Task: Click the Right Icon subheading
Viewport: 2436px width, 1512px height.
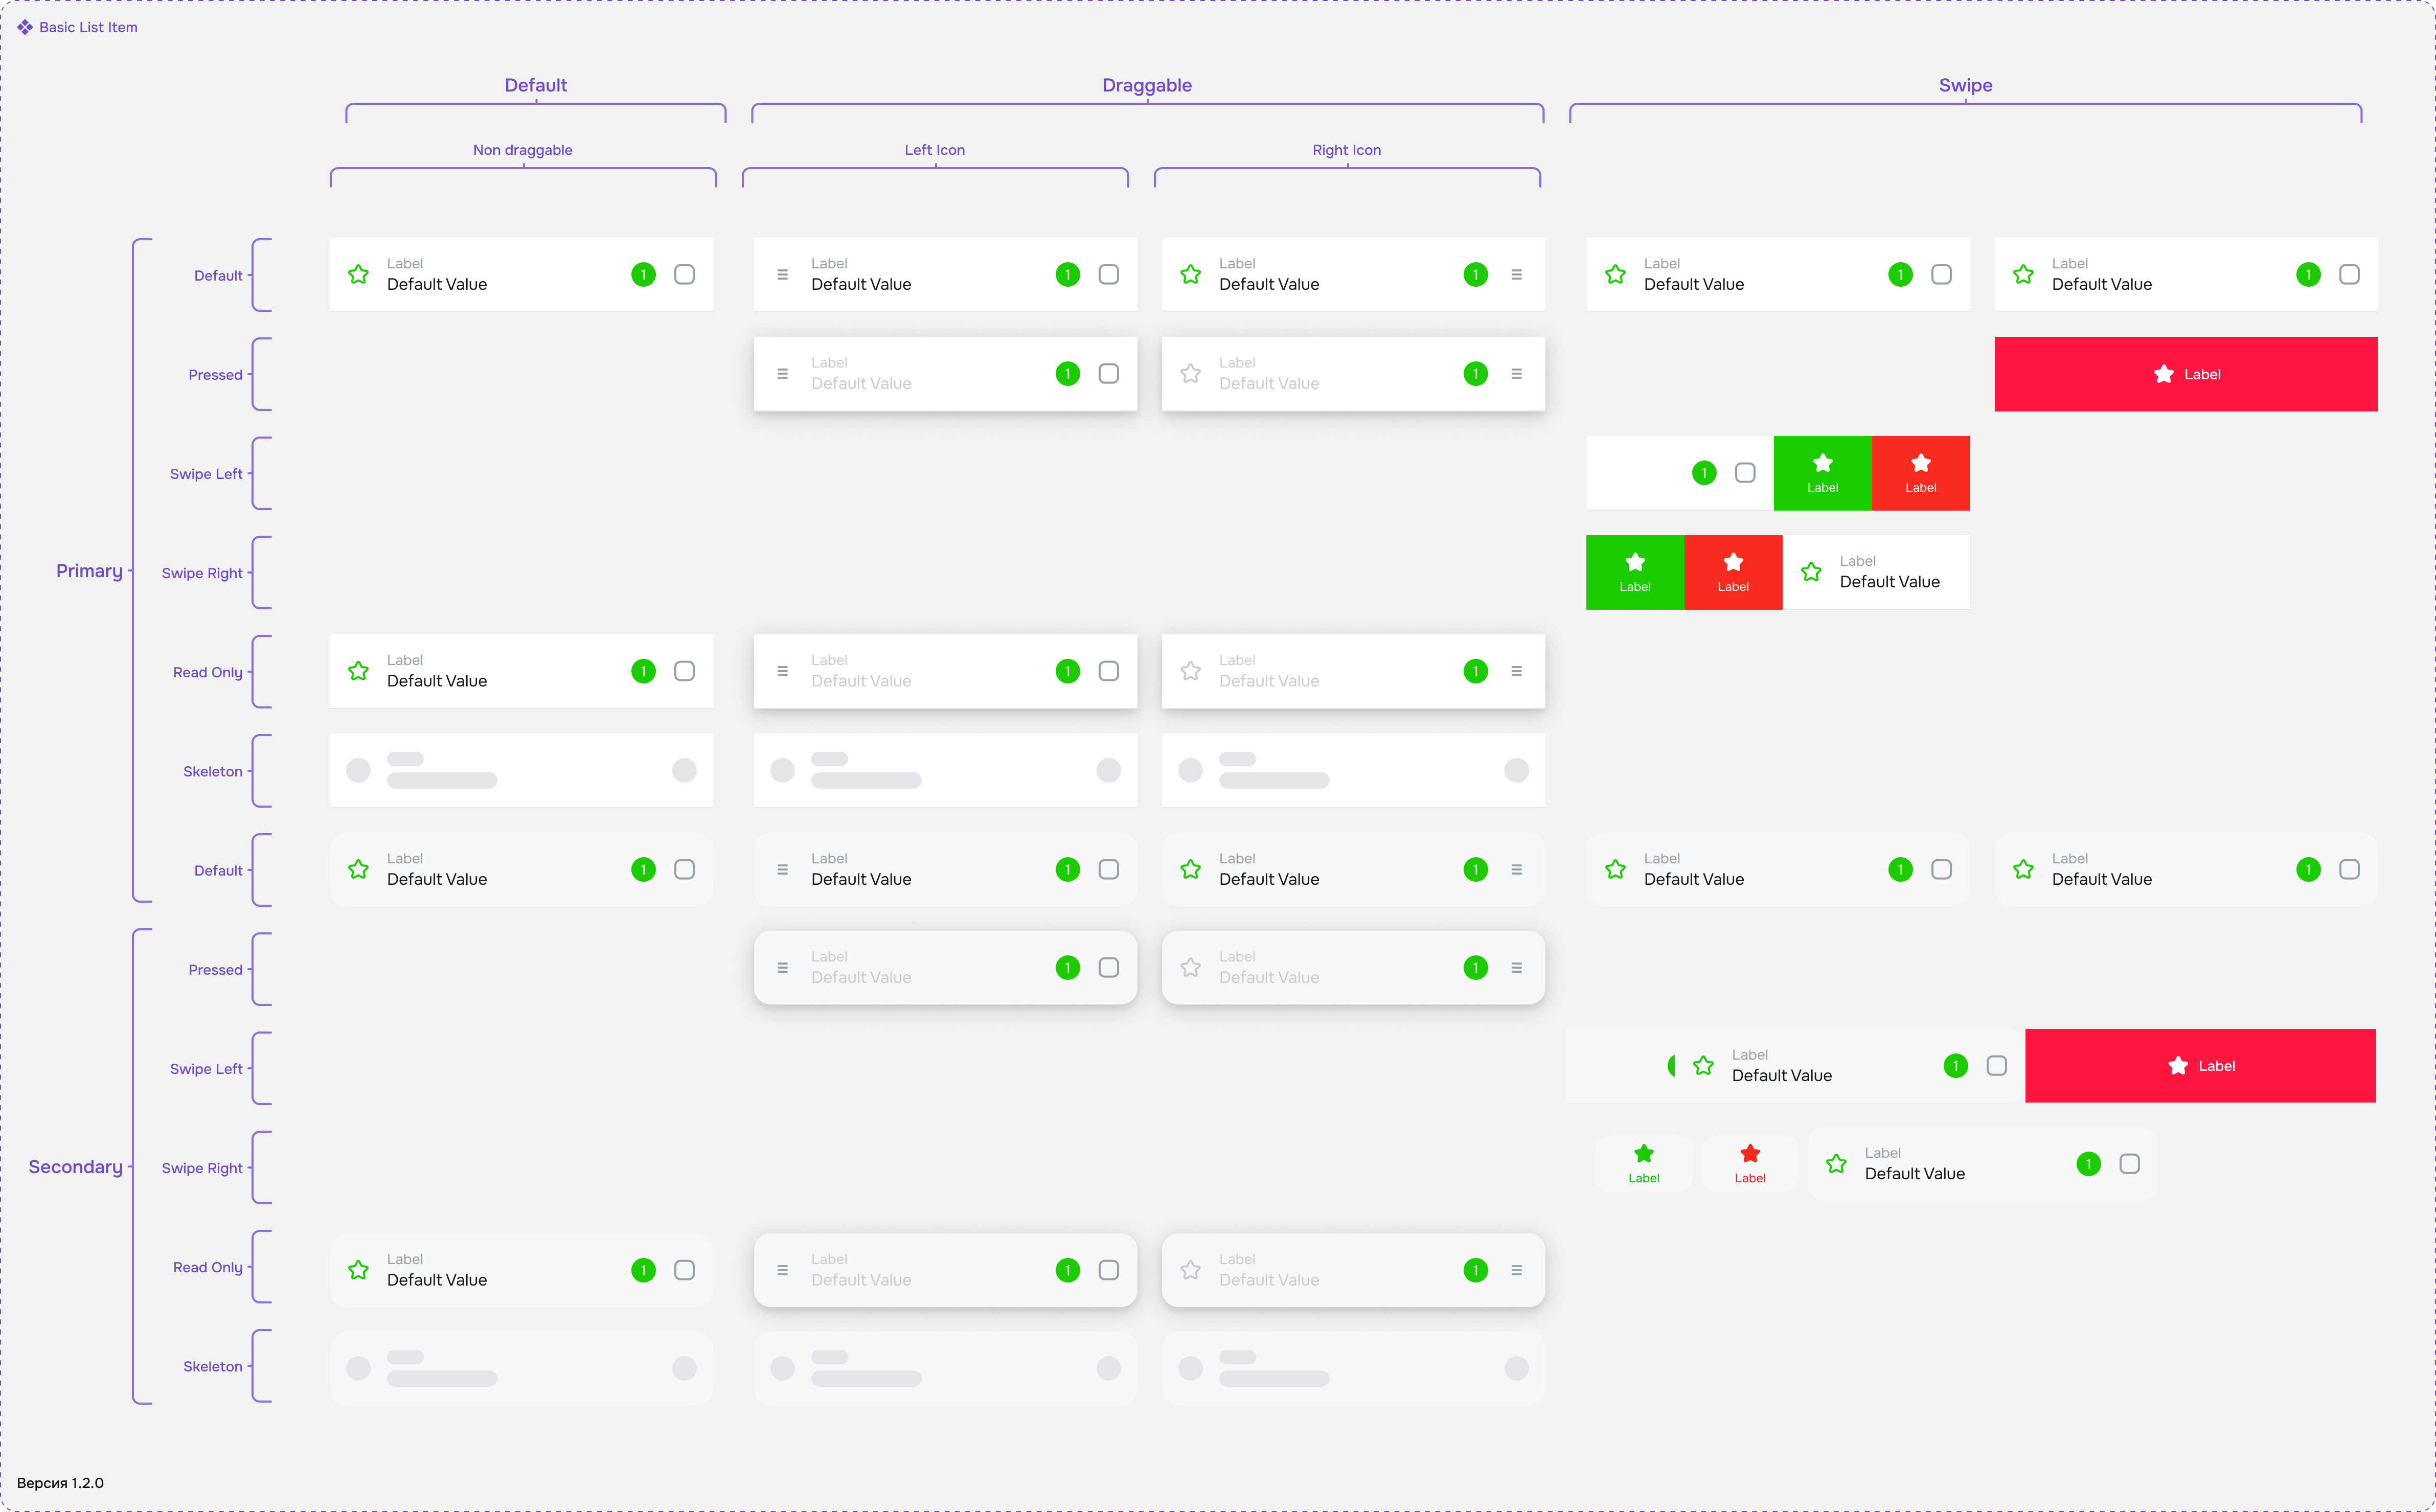Action: [1346, 150]
